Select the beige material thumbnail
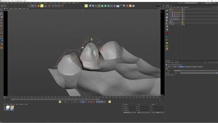Screen dimensions: 218x123 12,108
